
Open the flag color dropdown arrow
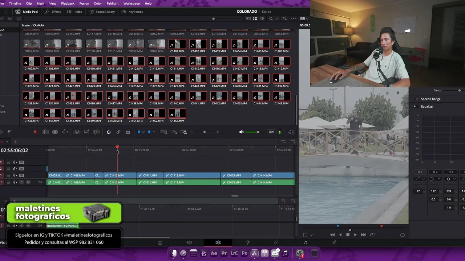coord(143,132)
